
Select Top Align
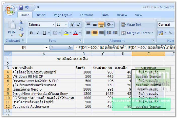88,25
